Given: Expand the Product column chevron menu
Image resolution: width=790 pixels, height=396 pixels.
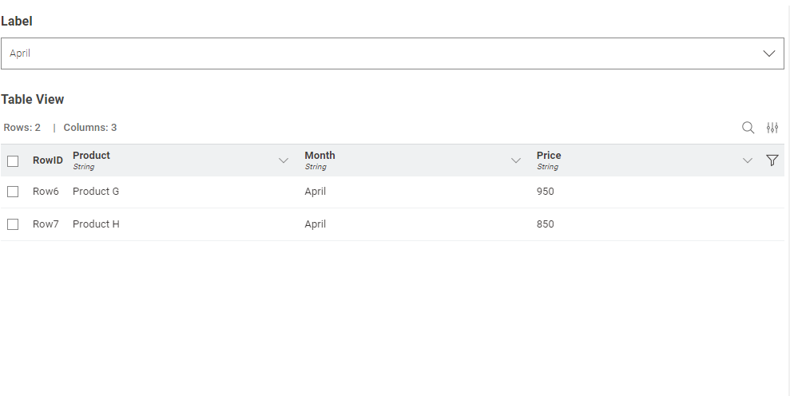Looking at the screenshot, I should coord(284,160).
